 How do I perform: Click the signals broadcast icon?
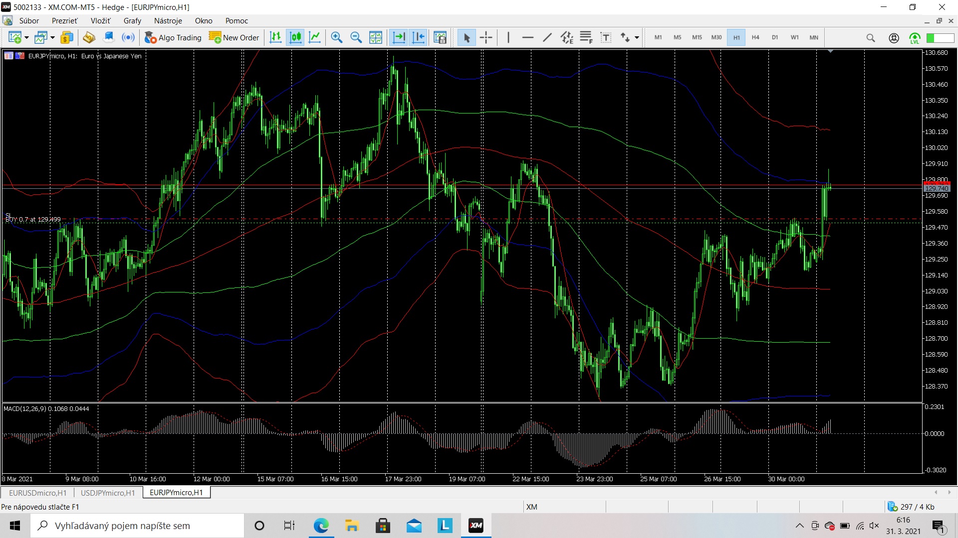click(x=128, y=37)
